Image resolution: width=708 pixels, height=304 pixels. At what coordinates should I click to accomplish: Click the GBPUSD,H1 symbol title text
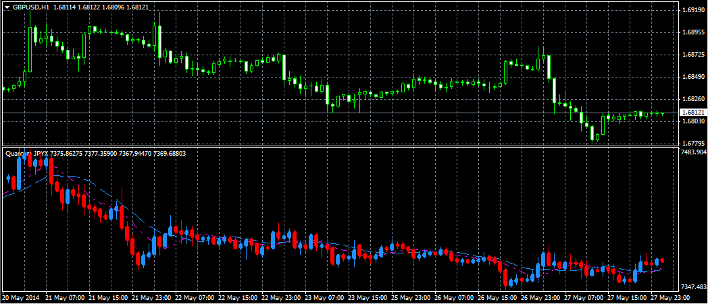[x=31, y=7]
